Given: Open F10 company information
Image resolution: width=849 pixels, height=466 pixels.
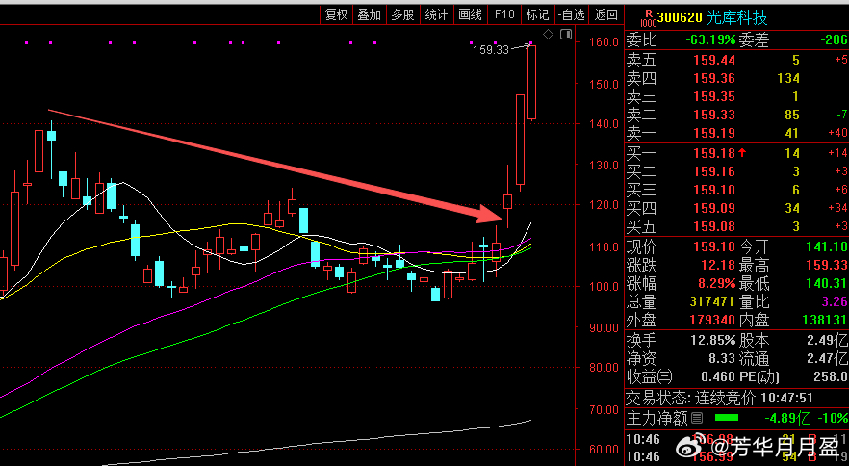Looking at the screenshot, I should 504,14.
